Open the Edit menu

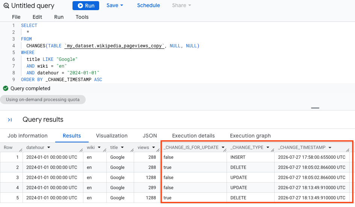click(x=37, y=17)
